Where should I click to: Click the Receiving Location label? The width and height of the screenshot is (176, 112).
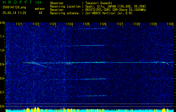click(65, 6)
